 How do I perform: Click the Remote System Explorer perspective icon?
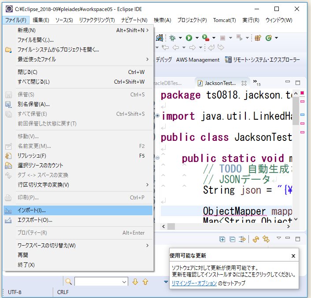(x=228, y=59)
